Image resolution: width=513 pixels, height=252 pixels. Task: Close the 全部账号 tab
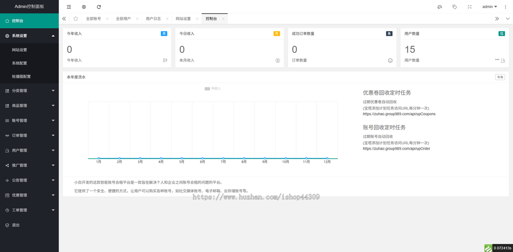tap(107, 19)
